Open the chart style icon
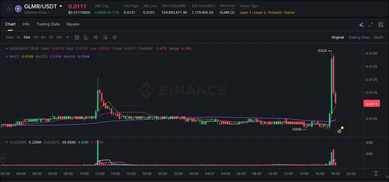The height and width of the screenshot is (182, 389). [x=86, y=37]
